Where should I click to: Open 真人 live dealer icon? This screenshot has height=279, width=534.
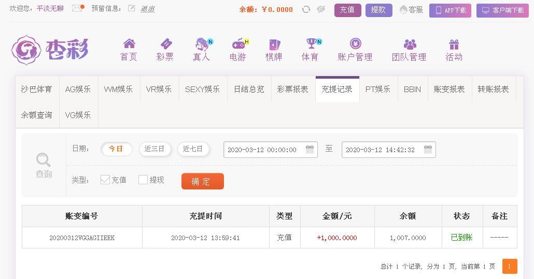pyautogui.click(x=202, y=44)
